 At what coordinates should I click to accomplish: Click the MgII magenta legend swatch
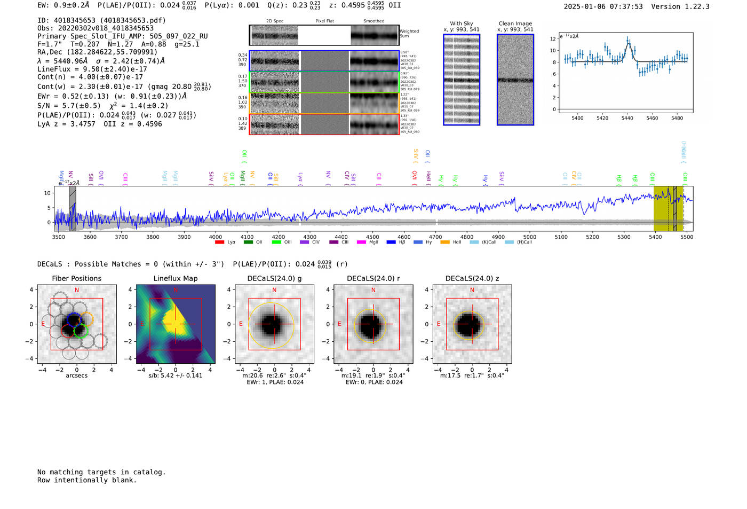pyautogui.click(x=362, y=242)
